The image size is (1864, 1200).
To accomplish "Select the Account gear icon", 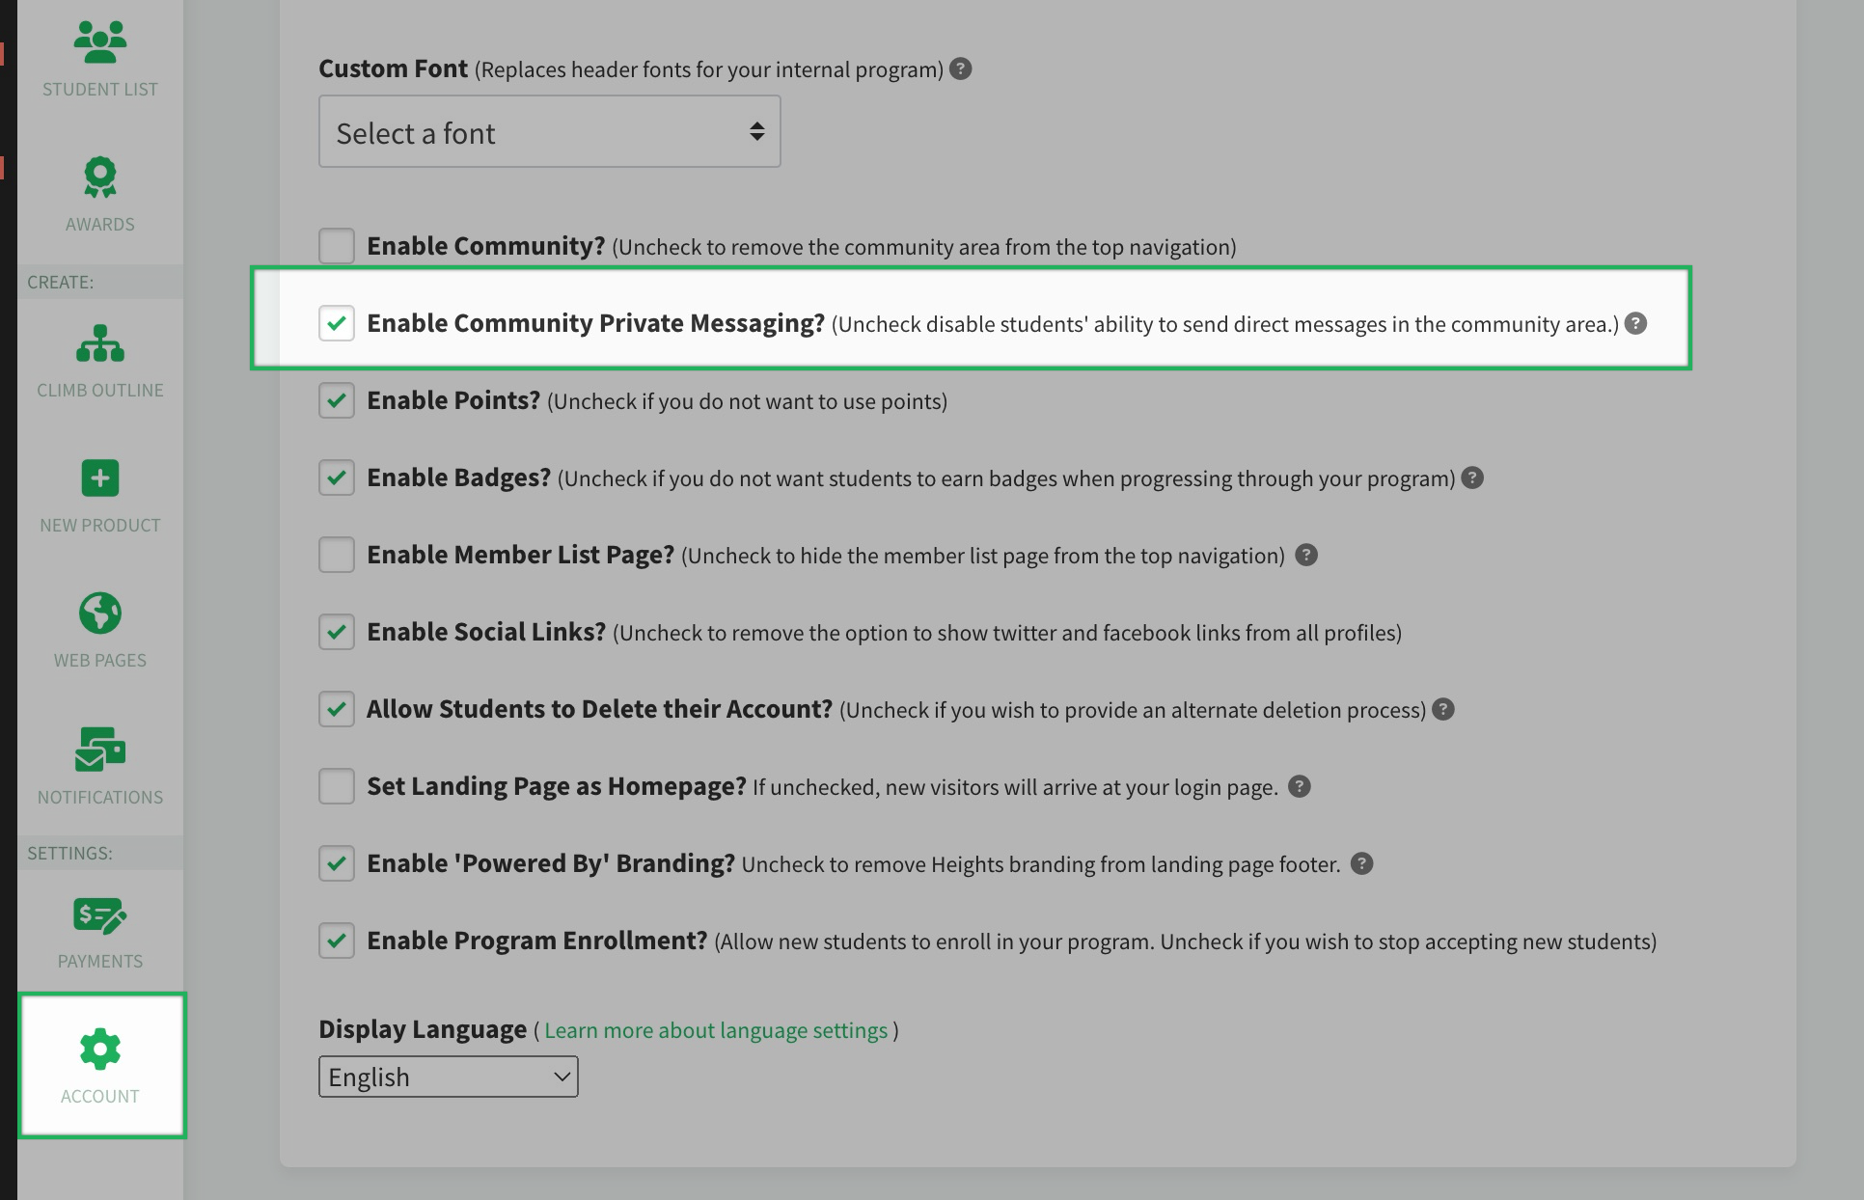I will (x=100, y=1049).
